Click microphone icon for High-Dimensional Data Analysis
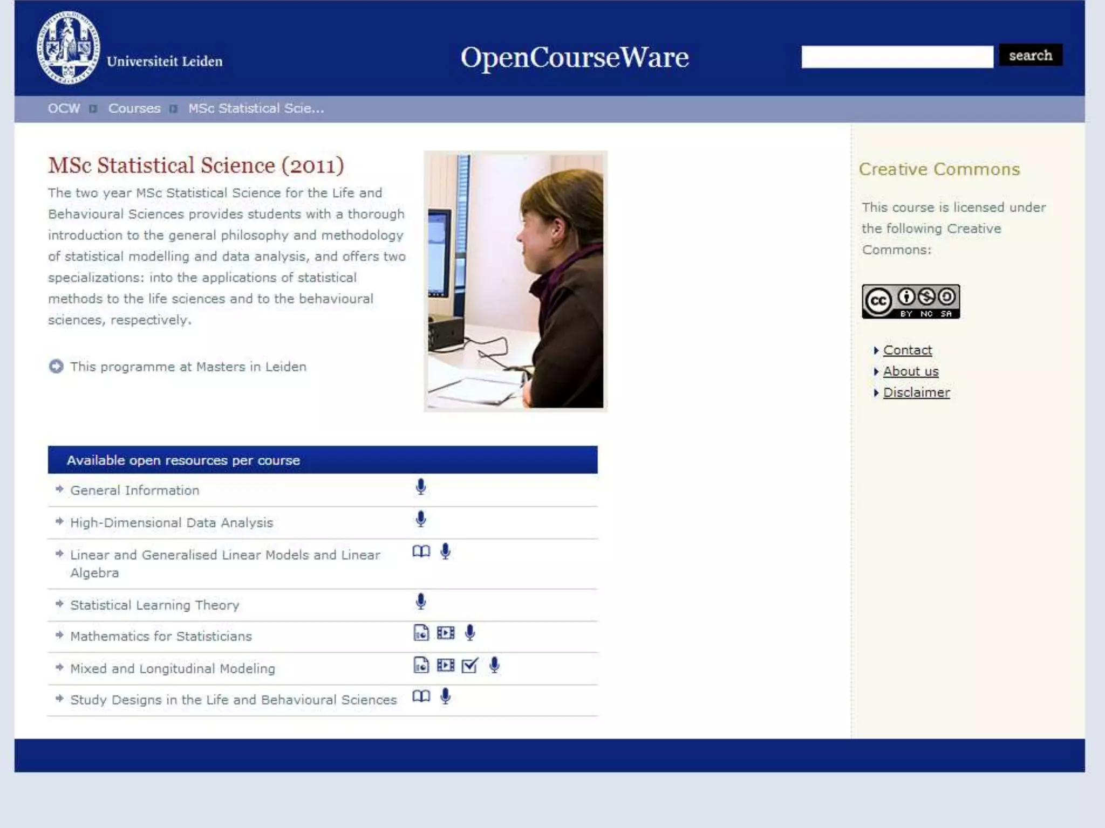Image resolution: width=1105 pixels, height=828 pixels. point(421,519)
